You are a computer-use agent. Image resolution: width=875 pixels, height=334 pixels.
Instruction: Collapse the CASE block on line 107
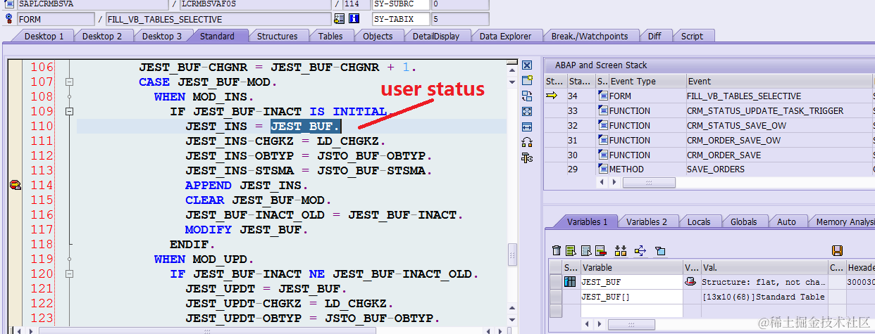(69, 82)
